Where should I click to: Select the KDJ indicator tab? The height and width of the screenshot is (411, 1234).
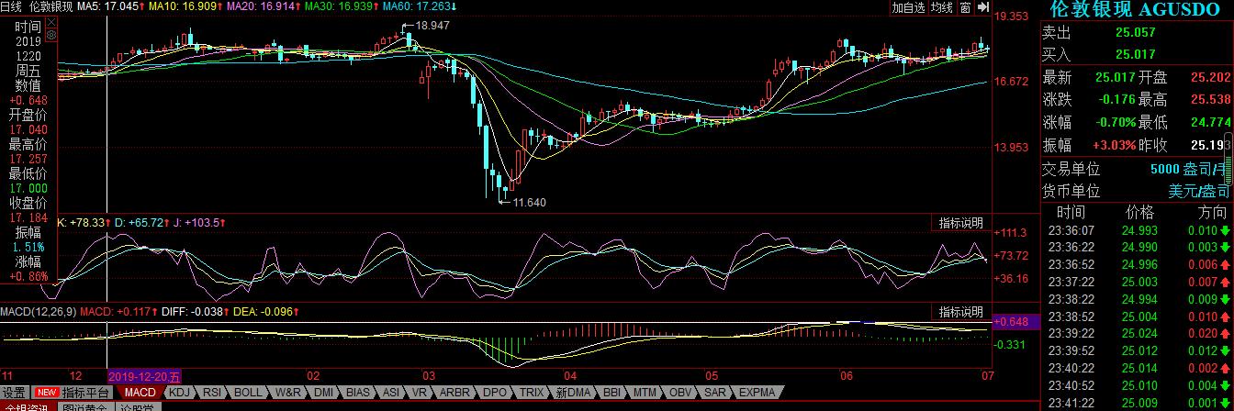(180, 393)
